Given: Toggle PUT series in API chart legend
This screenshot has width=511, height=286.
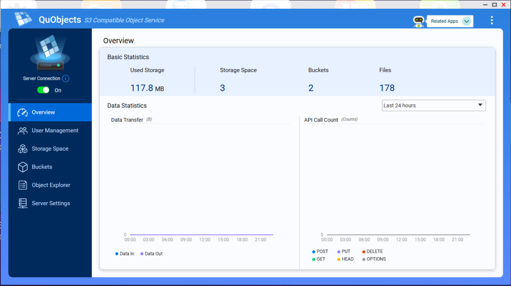Looking at the screenshot, I should pos(343,252).
